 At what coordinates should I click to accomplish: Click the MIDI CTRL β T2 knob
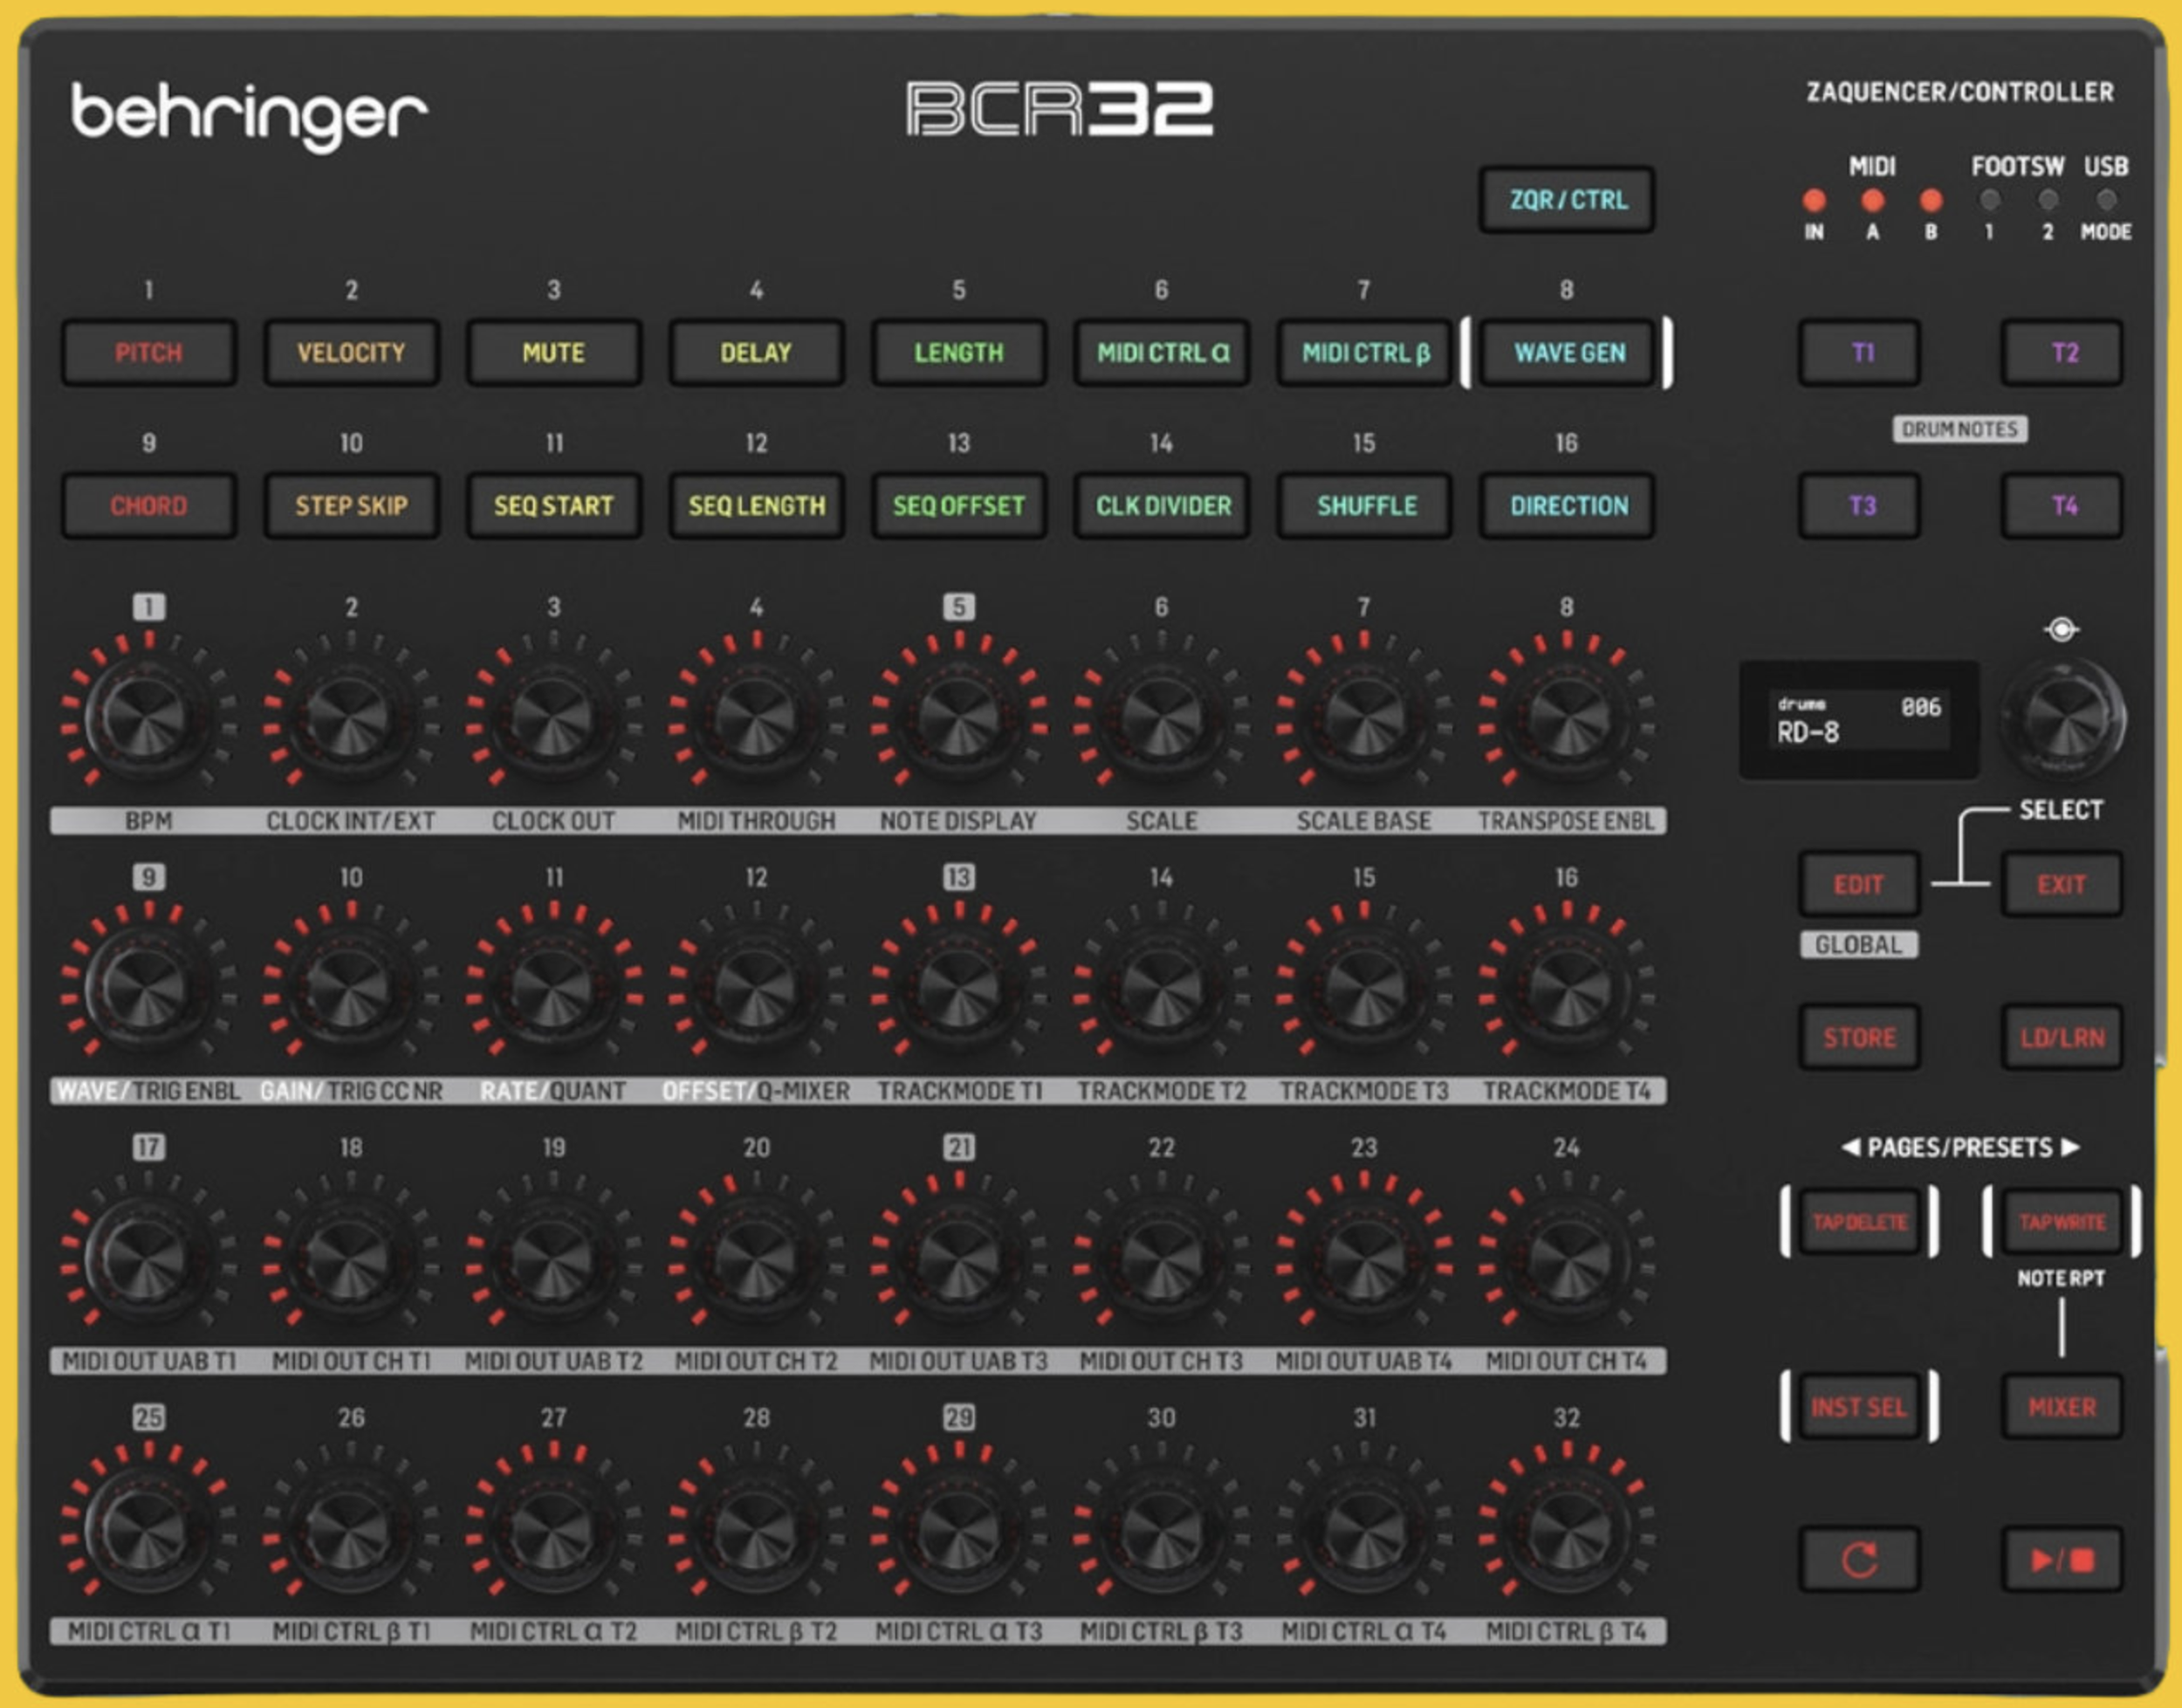coord(756,1528)
